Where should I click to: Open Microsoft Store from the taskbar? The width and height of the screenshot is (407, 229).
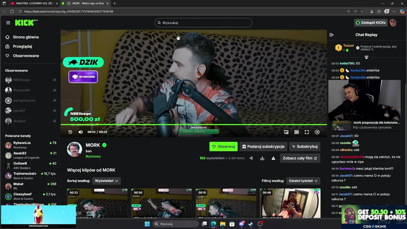coord(232,224)
